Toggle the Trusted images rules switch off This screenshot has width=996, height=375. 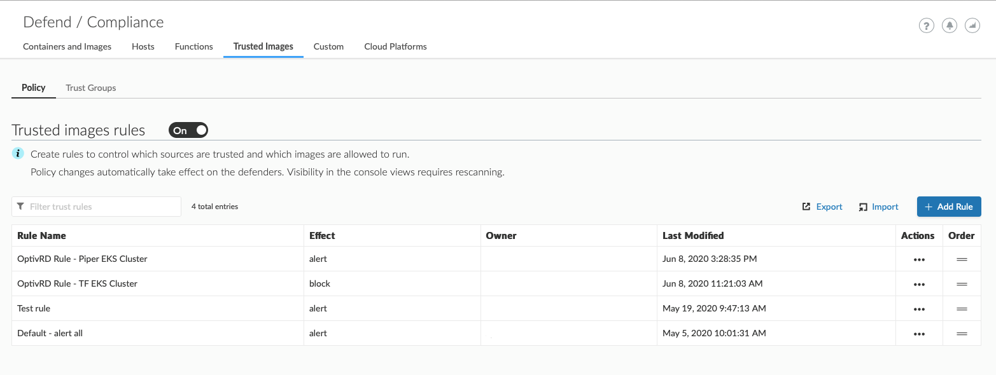[x=188, y=130]
